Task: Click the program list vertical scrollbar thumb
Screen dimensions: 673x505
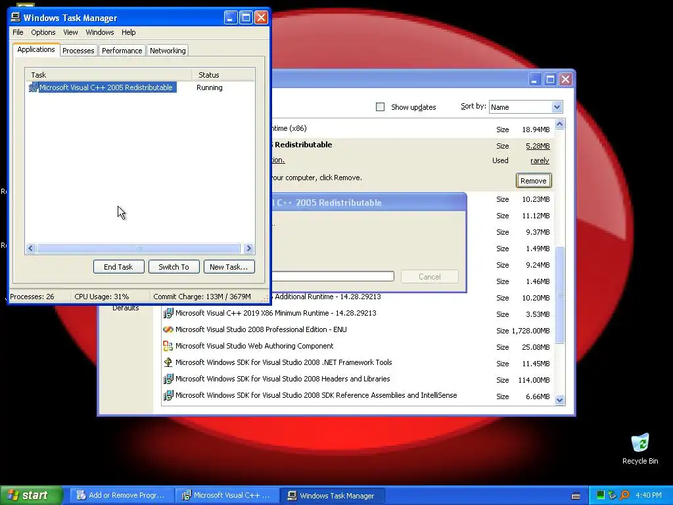Action: pyautogui.click(x=559, y=295)
